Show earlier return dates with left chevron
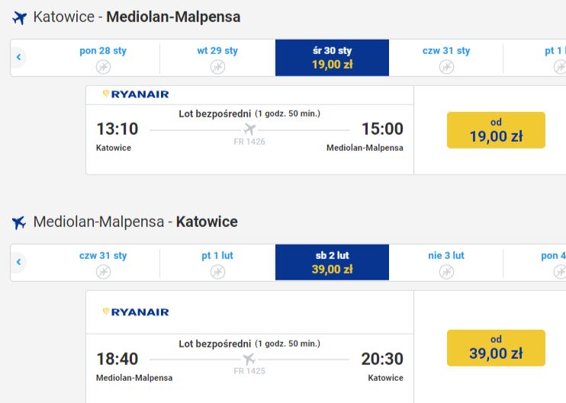Image resolution: width=566 pixels, height=403 pixels. [19, 262]
